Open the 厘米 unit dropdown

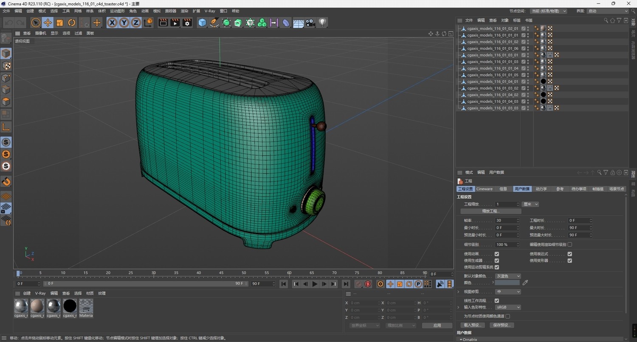(530, 204)
